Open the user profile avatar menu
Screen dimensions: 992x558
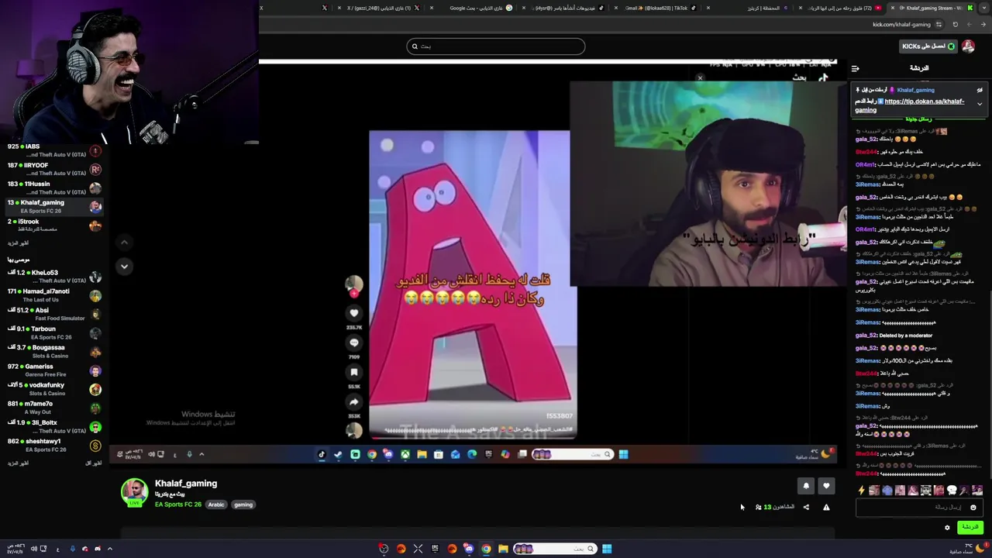pyautogui.click(x=969, y=46)
